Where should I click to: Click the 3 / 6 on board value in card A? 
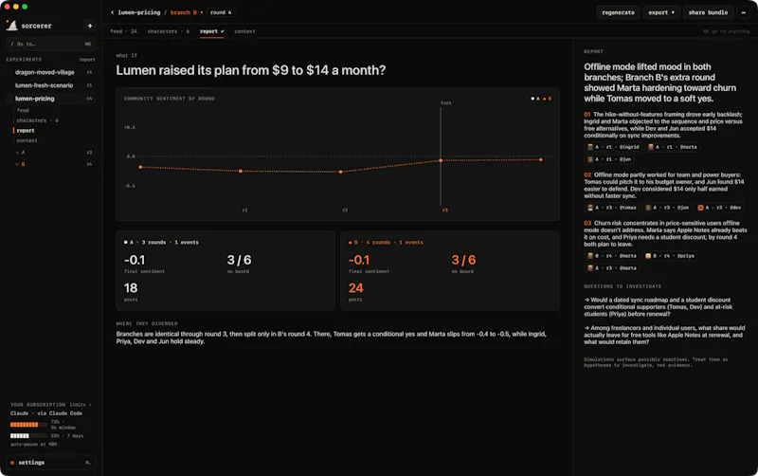240,260
